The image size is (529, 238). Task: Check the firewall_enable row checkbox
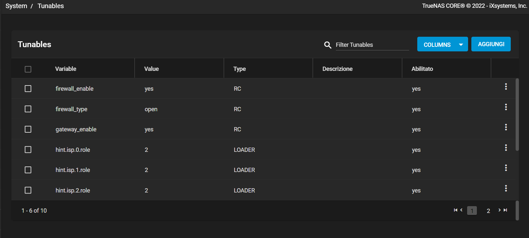click(x=28, y=89)
